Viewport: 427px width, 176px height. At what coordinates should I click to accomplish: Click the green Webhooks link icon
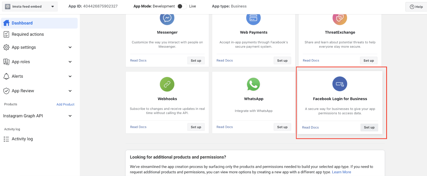(167, 84)
